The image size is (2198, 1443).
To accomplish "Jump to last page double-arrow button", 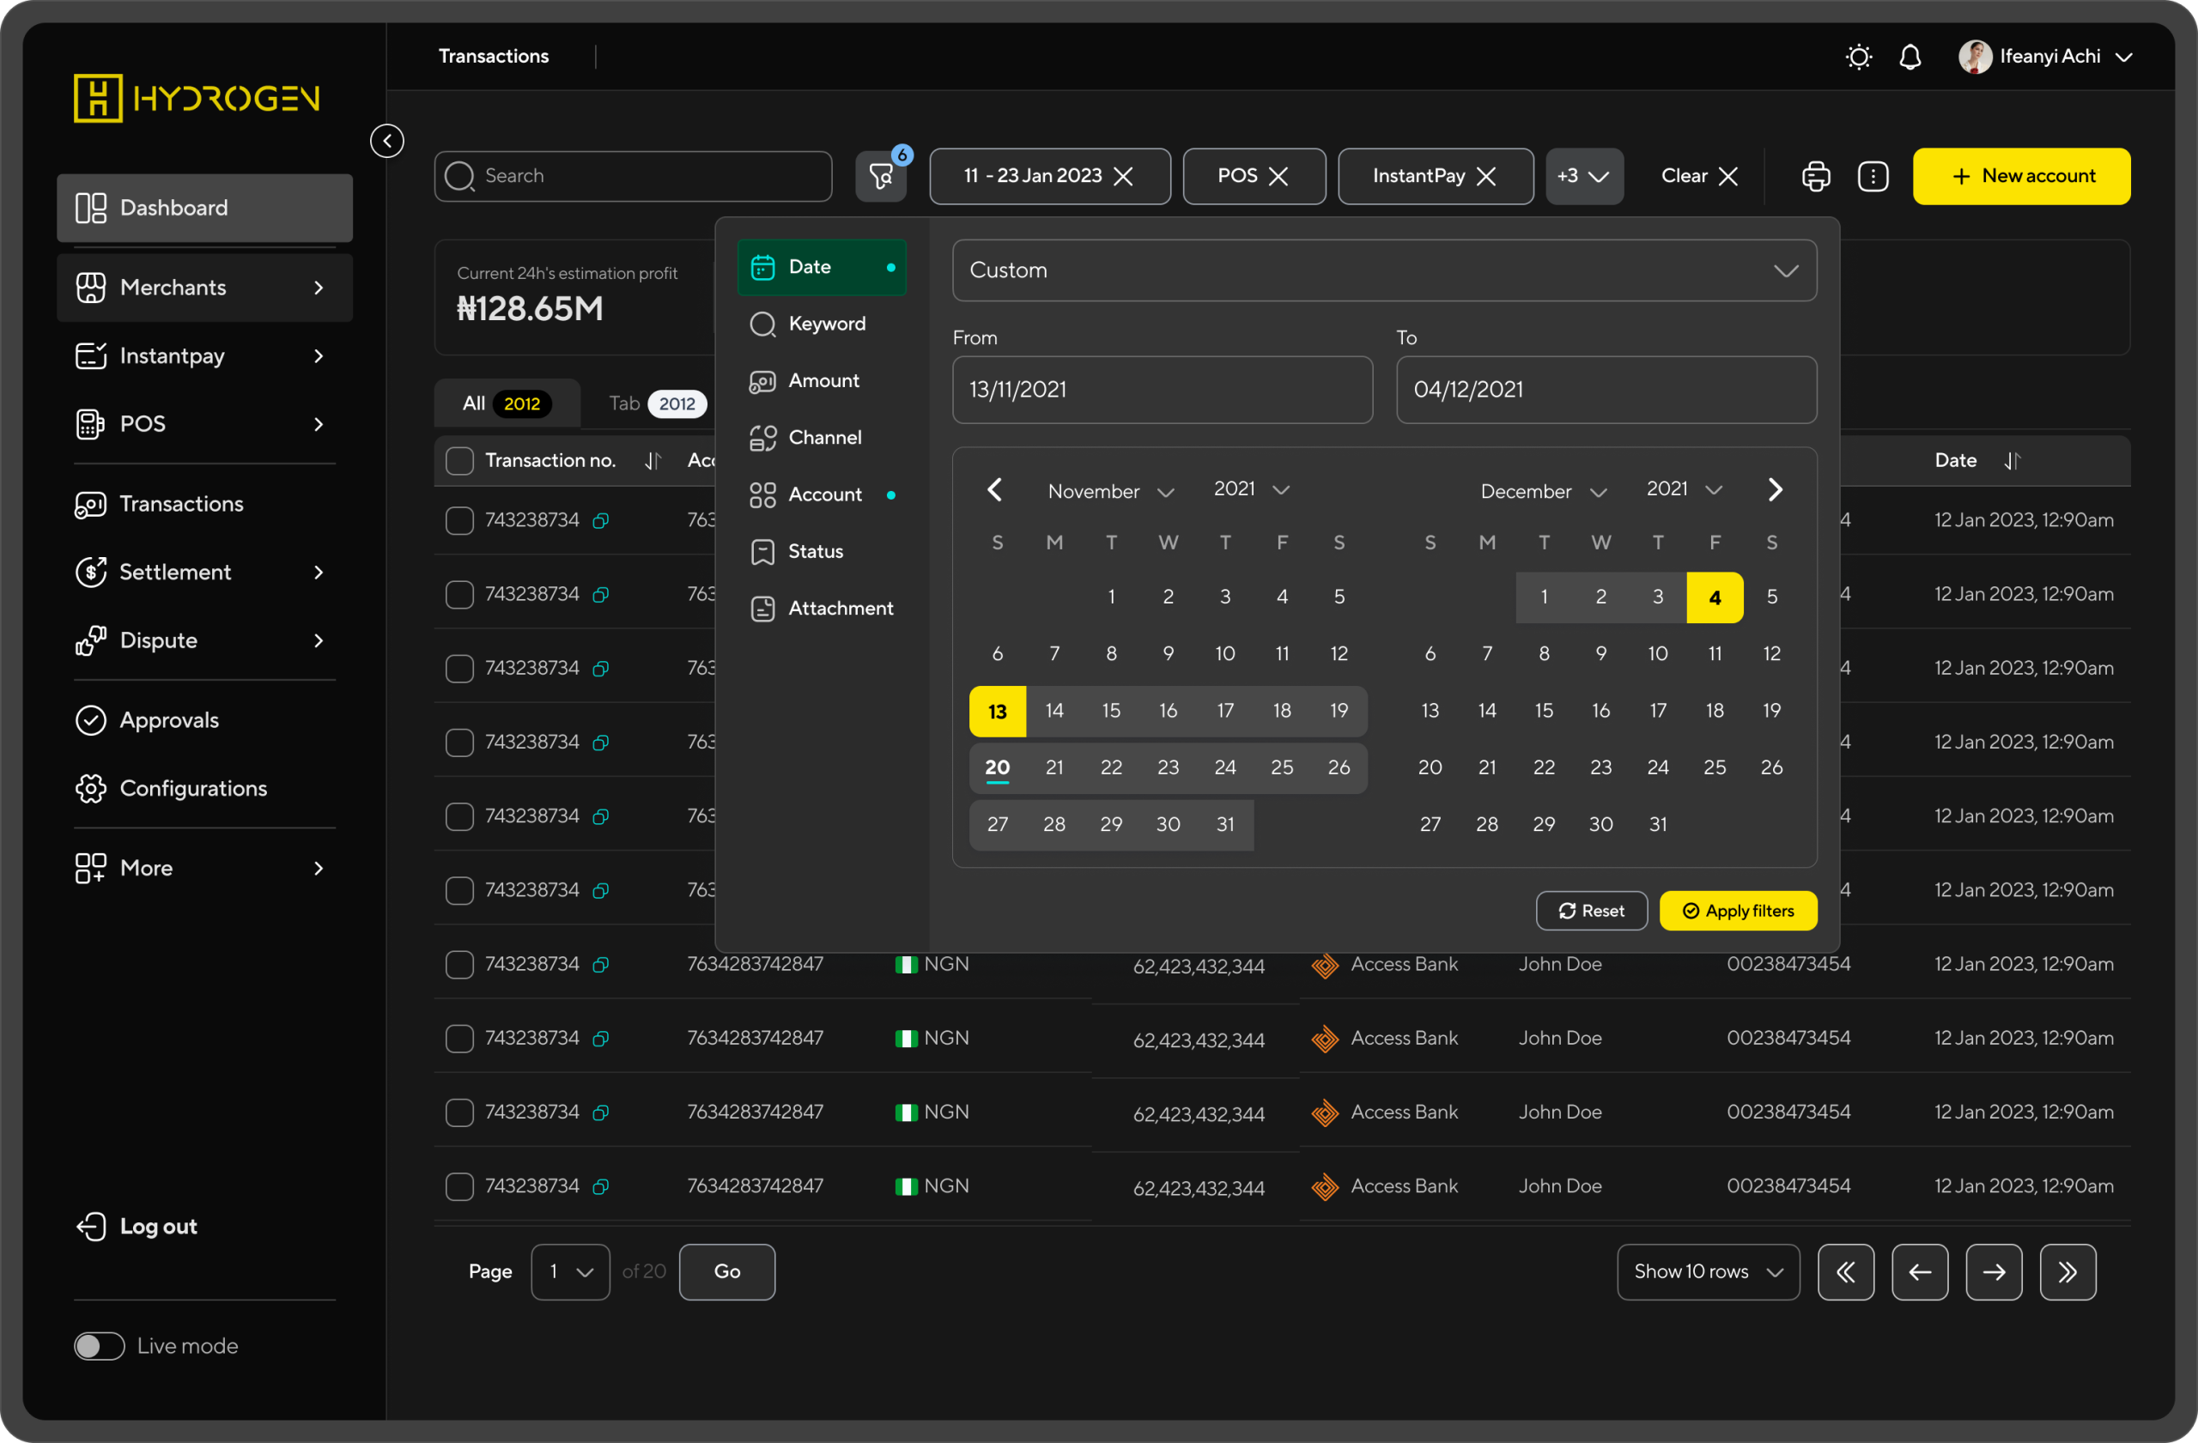I will click(x=2067, y=1271).
